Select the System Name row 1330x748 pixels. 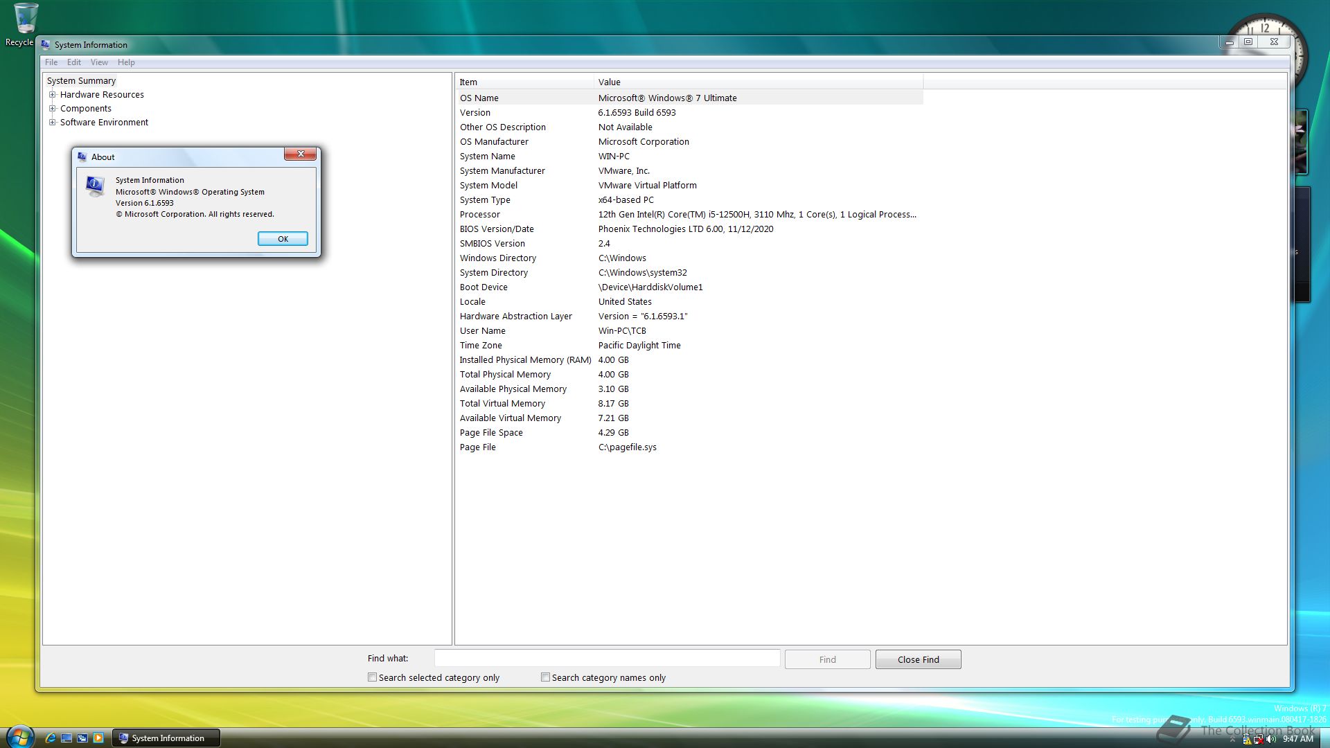click(689, 157)
